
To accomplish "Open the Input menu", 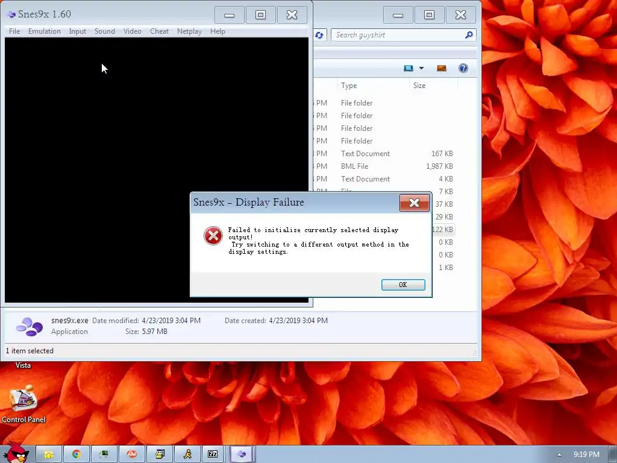I will tap(77, 31).
